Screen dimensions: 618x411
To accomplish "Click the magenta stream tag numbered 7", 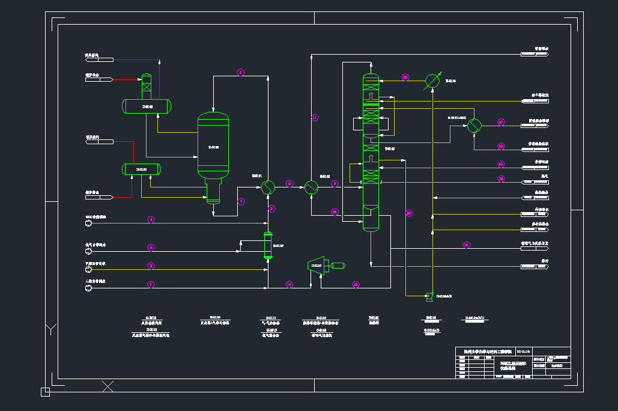I will point(241,202).
